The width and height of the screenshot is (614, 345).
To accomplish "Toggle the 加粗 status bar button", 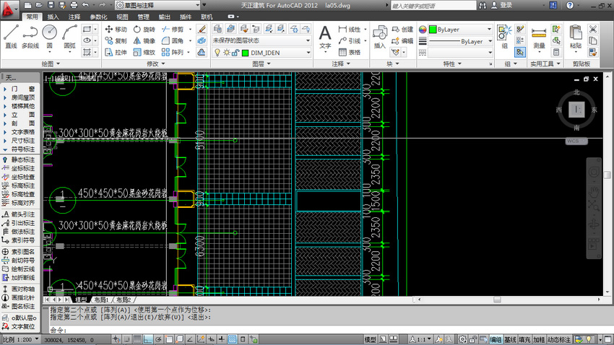I will (x=539, y=339).
